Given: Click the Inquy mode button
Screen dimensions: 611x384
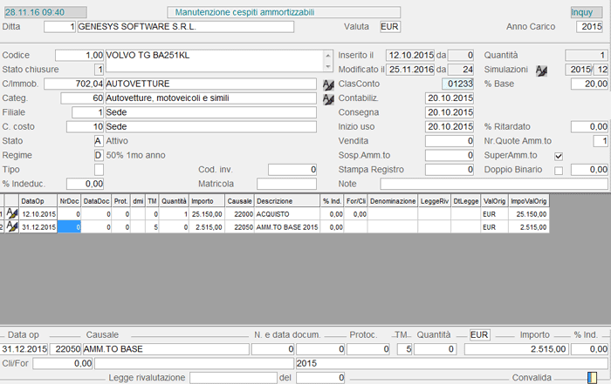Looking at the screenshot, I should tap(587, 12).
